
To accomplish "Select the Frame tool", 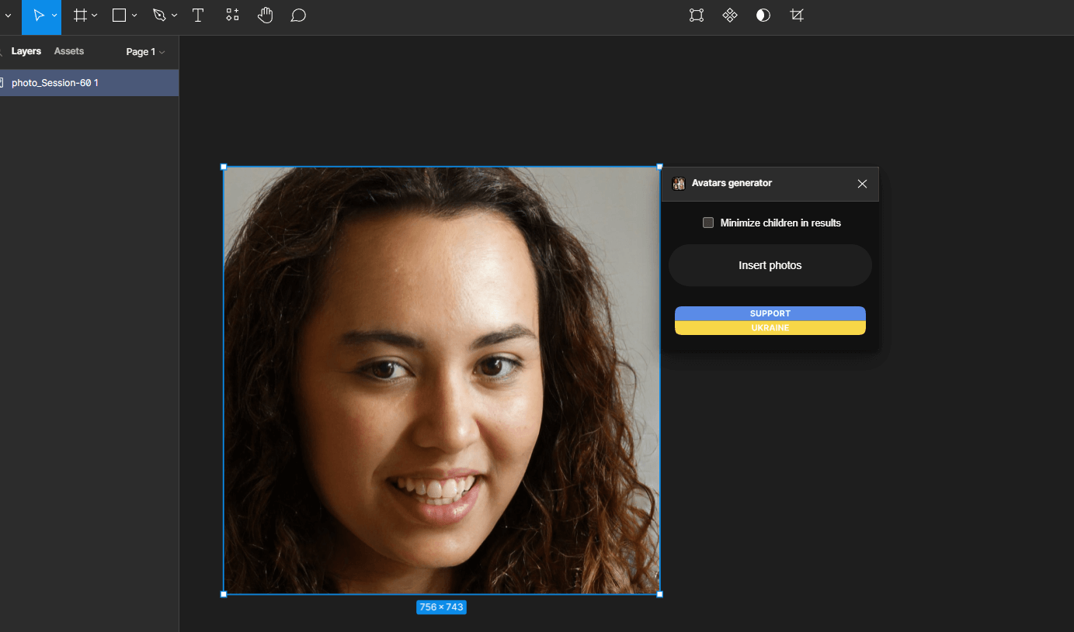I will point(81,15).
